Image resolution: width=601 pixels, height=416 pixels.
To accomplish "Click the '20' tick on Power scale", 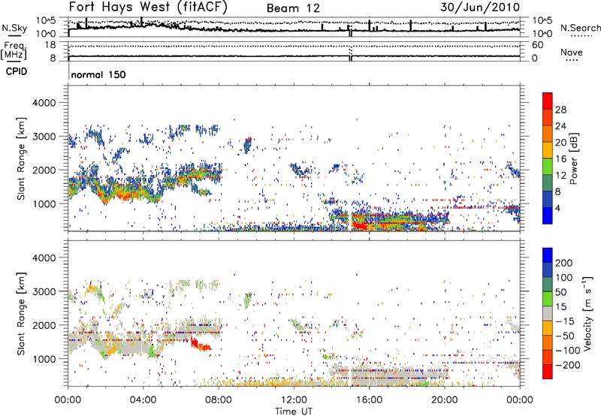I will pos(560,143).
